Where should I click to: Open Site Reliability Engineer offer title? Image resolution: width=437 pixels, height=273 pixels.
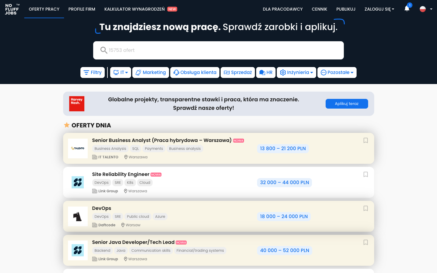(121, 174)
